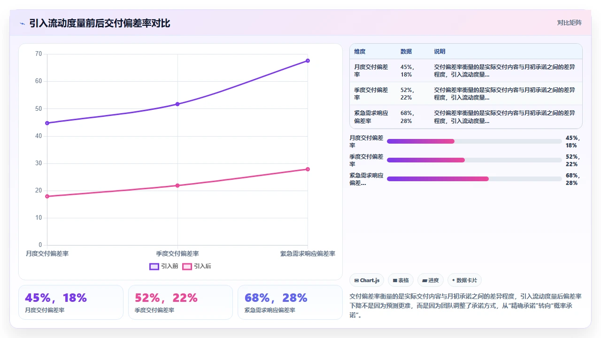Click the table's 45%, 18% data cell
Viewport: 601px width, 338px height.
click(x=408, y=70)
